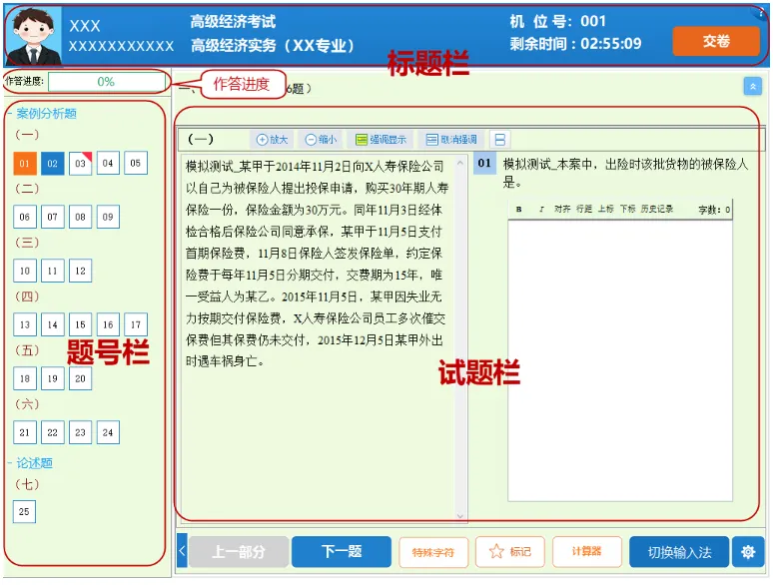
Task: Jump to question 06
Action: point(25,217)
